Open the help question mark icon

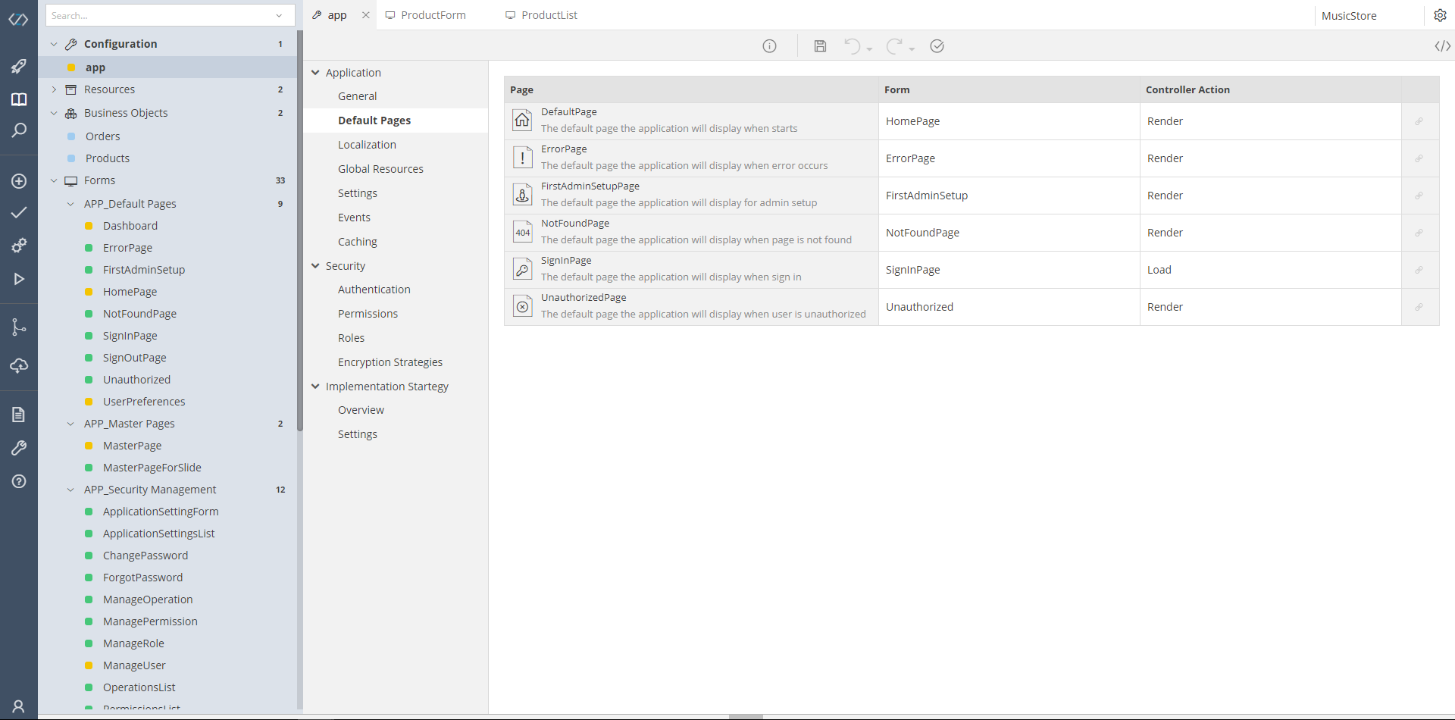[x=19, y=481]
